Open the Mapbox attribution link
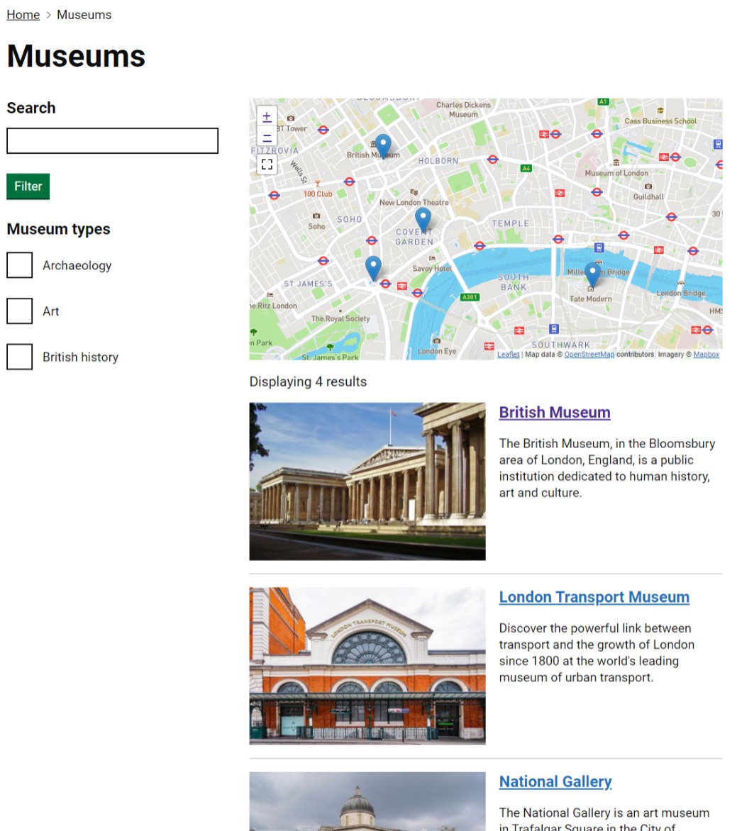 point(706,355)
